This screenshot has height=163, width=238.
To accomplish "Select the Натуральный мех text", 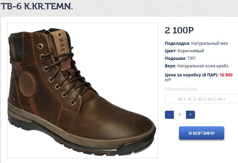I will 210,43.
